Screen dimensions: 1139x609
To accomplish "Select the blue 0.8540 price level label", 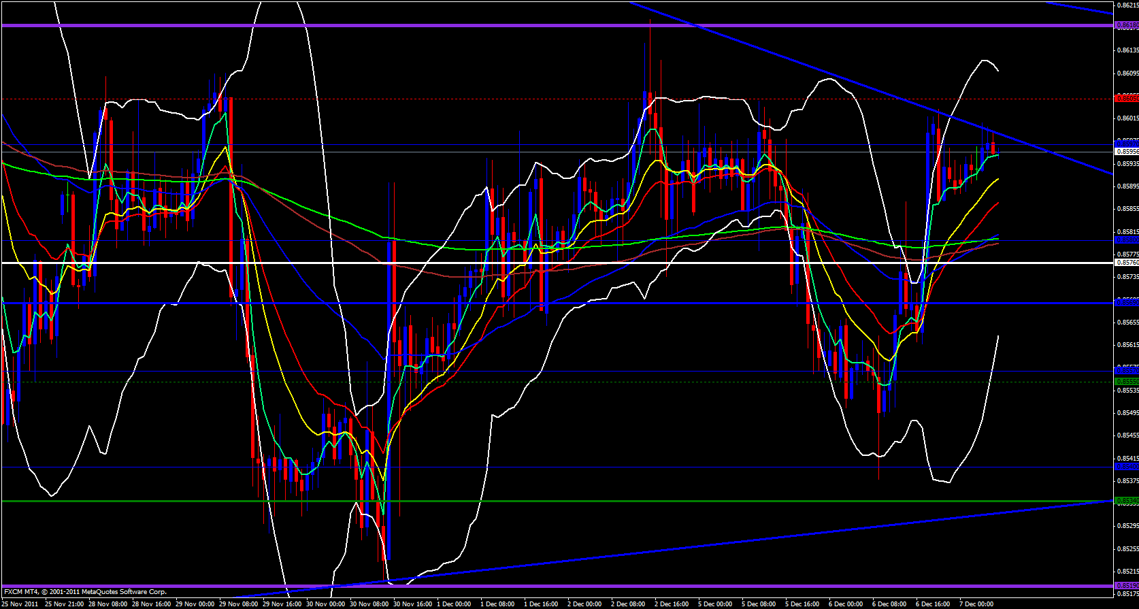I will click(1126, 467).
